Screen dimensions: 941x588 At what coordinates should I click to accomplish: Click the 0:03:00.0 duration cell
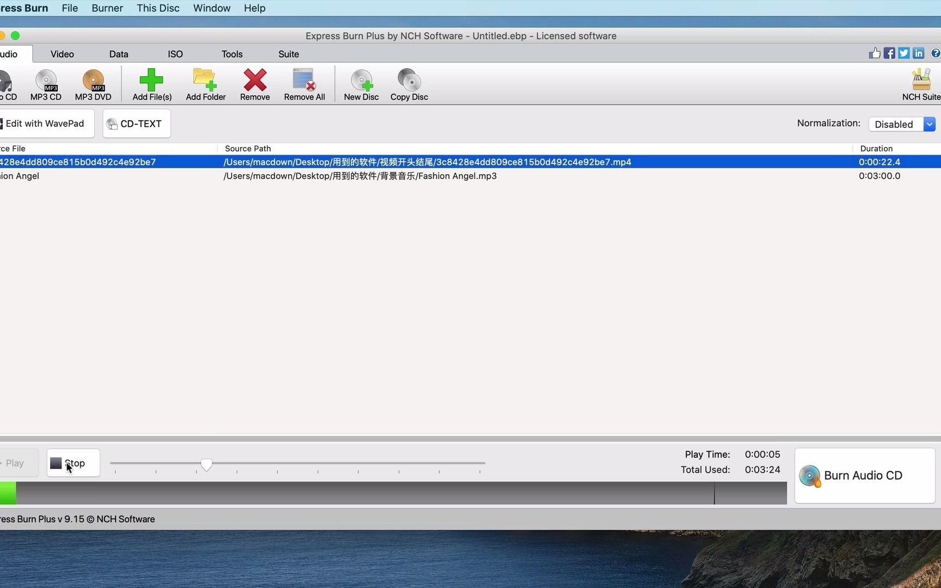pyautogui.click(x=879, y=176)
